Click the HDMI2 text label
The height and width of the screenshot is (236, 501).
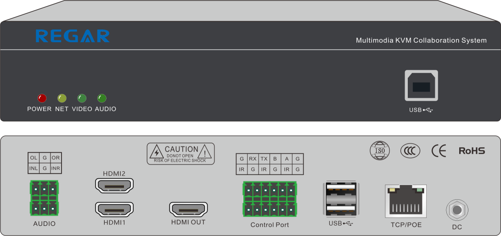tap(114, 174)
